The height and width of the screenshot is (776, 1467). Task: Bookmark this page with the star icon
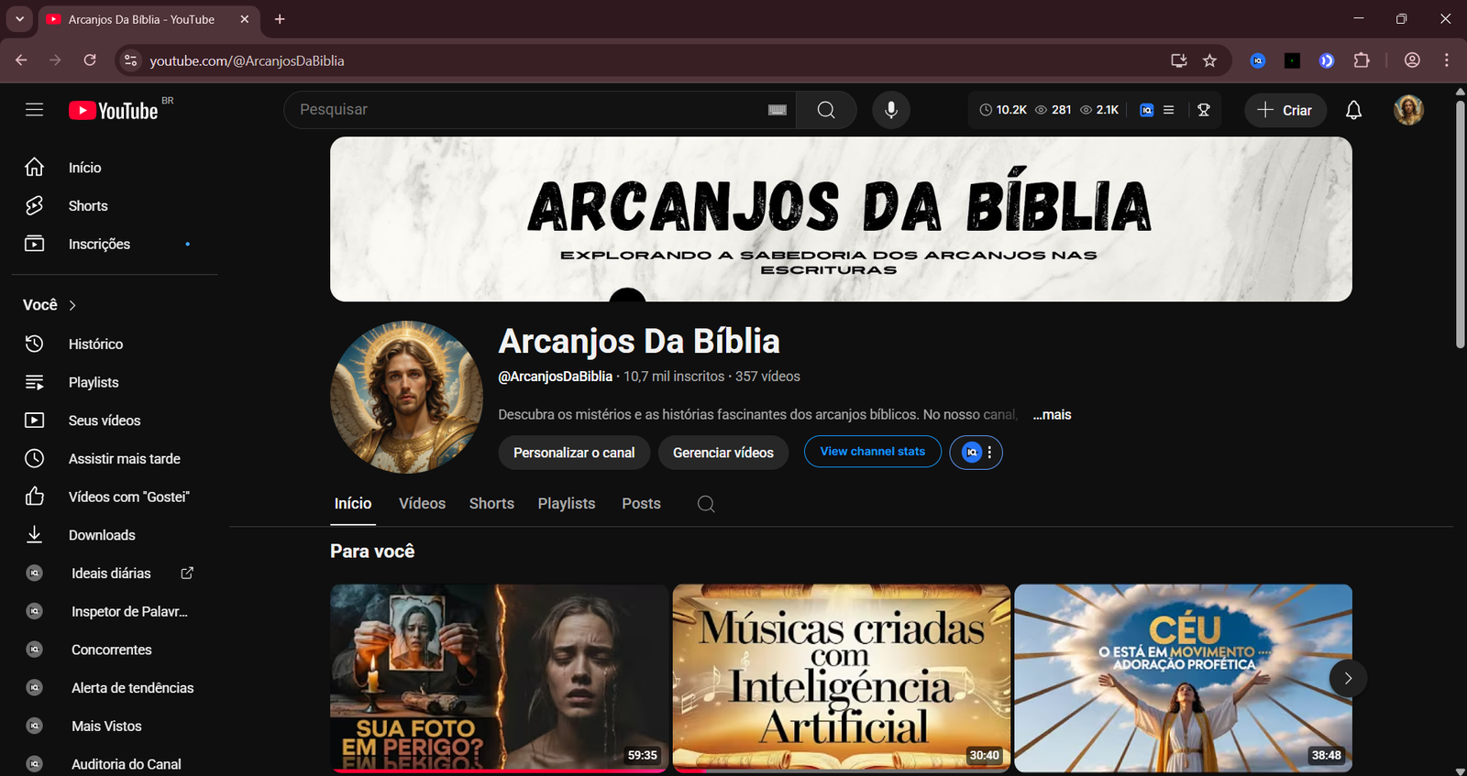(x=1209, y=60)
